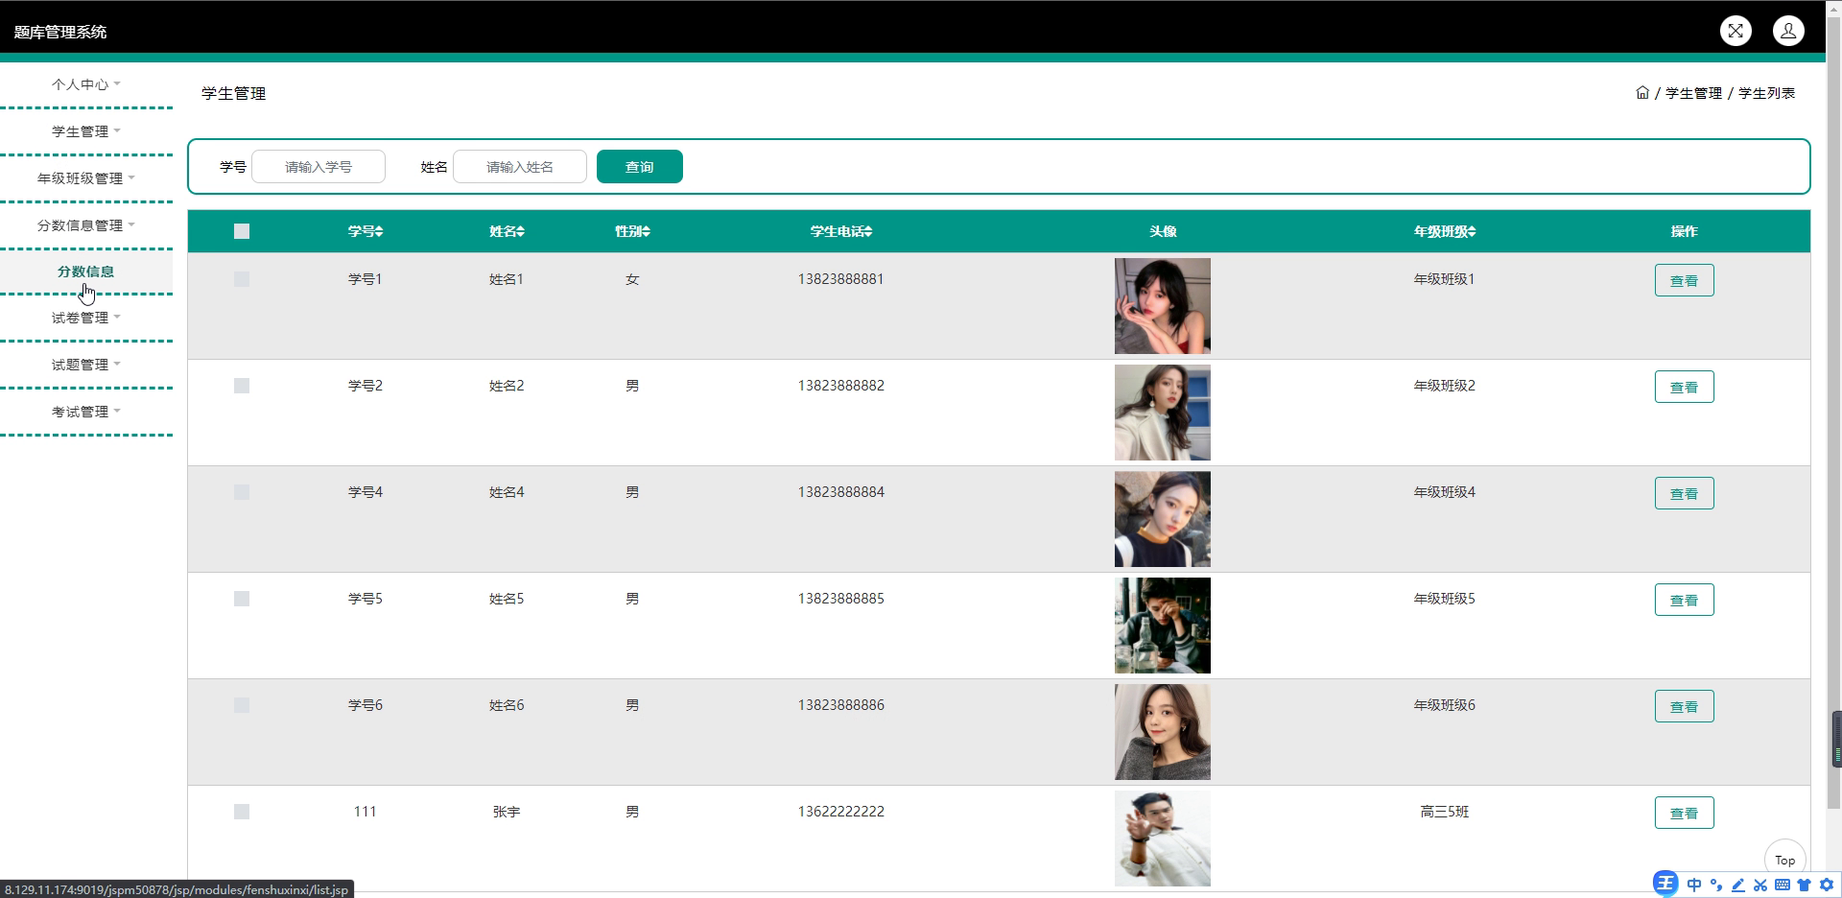Sort by 年级班级 column arrows
Image resolution: width=1842 pixels, height=898 pixels.
click(x=1472, y=231)
